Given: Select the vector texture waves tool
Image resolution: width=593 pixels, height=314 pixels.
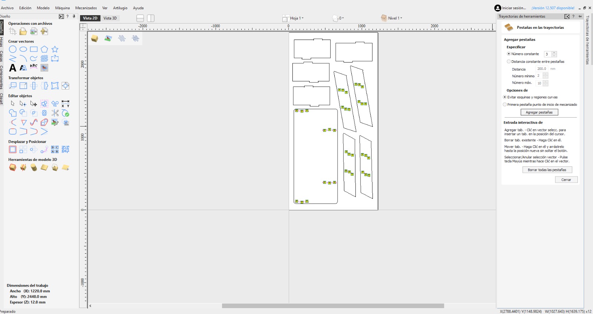Looking at the screenshot, I should coord(44,58).
